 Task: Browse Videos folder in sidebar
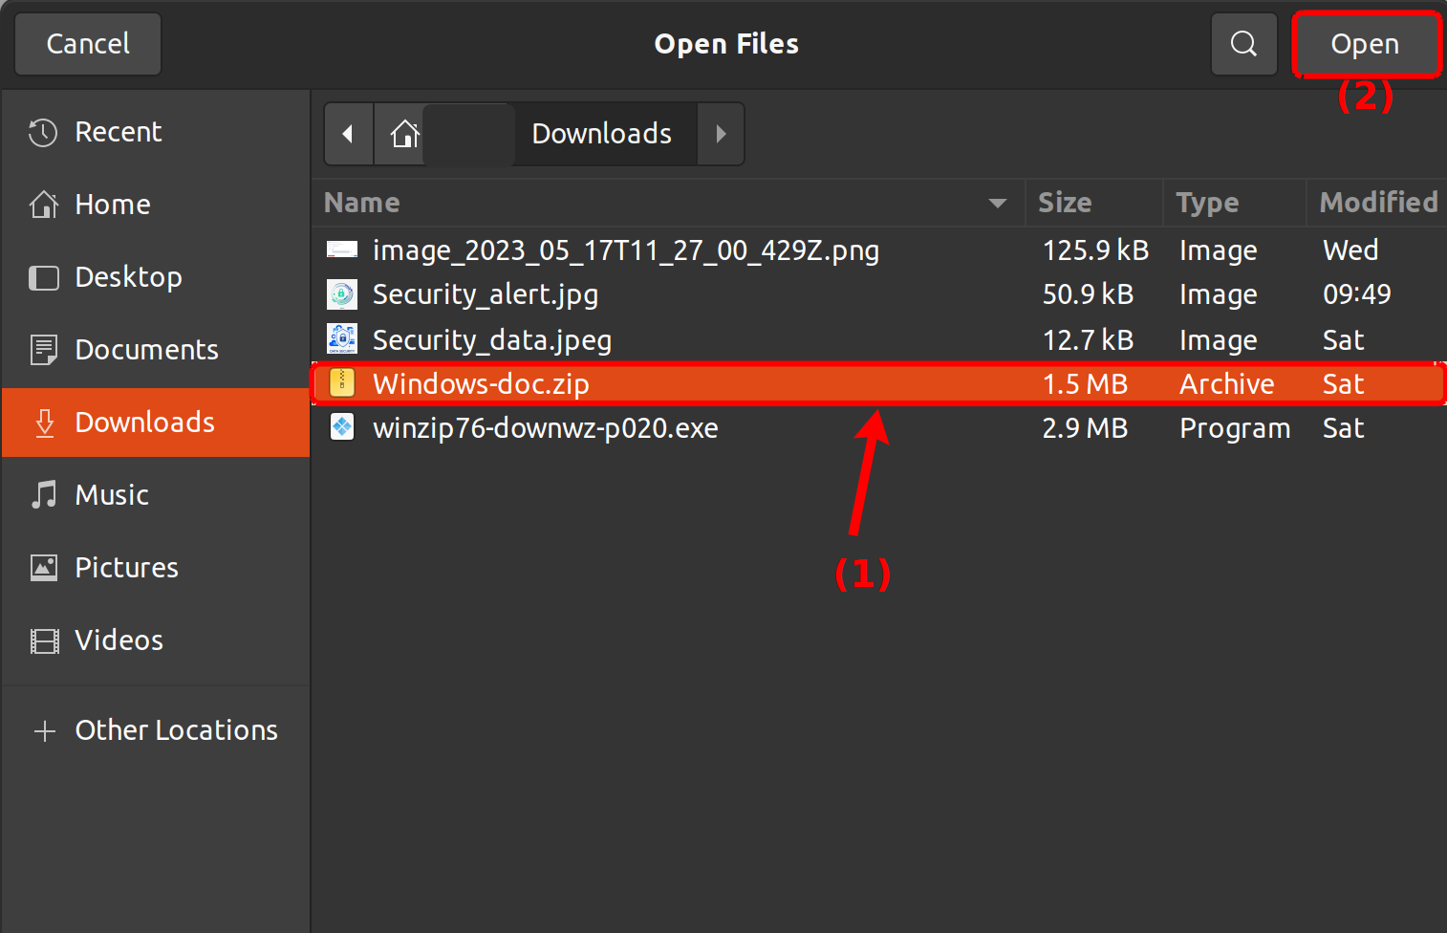click(119, 640)
